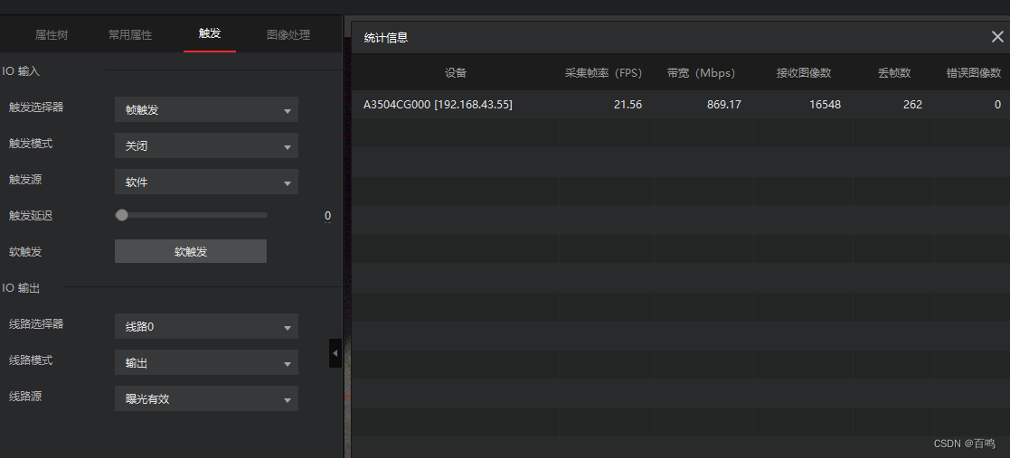Click the 线路源 label
The image size is (1010, 458).
pyautogui.click(x=25, y=396)
